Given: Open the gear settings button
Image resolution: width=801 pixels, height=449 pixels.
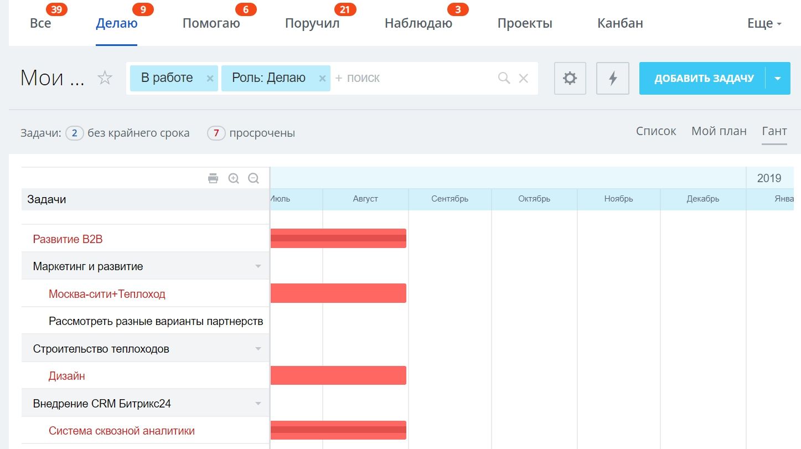Looking at the screenshot, I should pos(570,78).
